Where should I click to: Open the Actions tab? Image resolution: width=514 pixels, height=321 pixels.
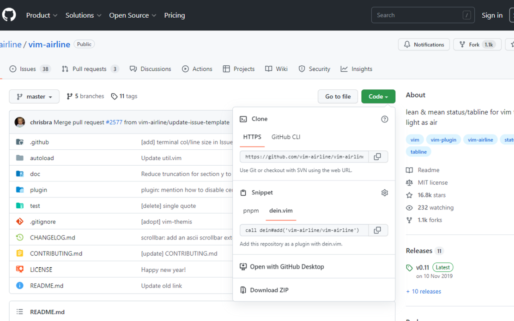point(197,69)
